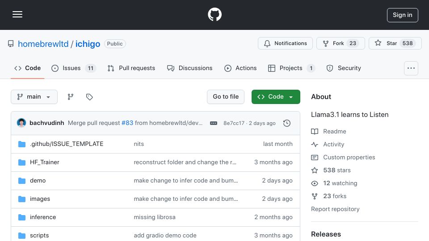Click the HF_Trainer folder icon
Screen dimensions: 429x241
click(22, 162)
